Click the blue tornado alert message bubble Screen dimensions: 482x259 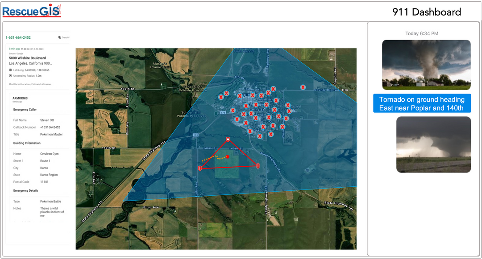(x=422, y=103)
